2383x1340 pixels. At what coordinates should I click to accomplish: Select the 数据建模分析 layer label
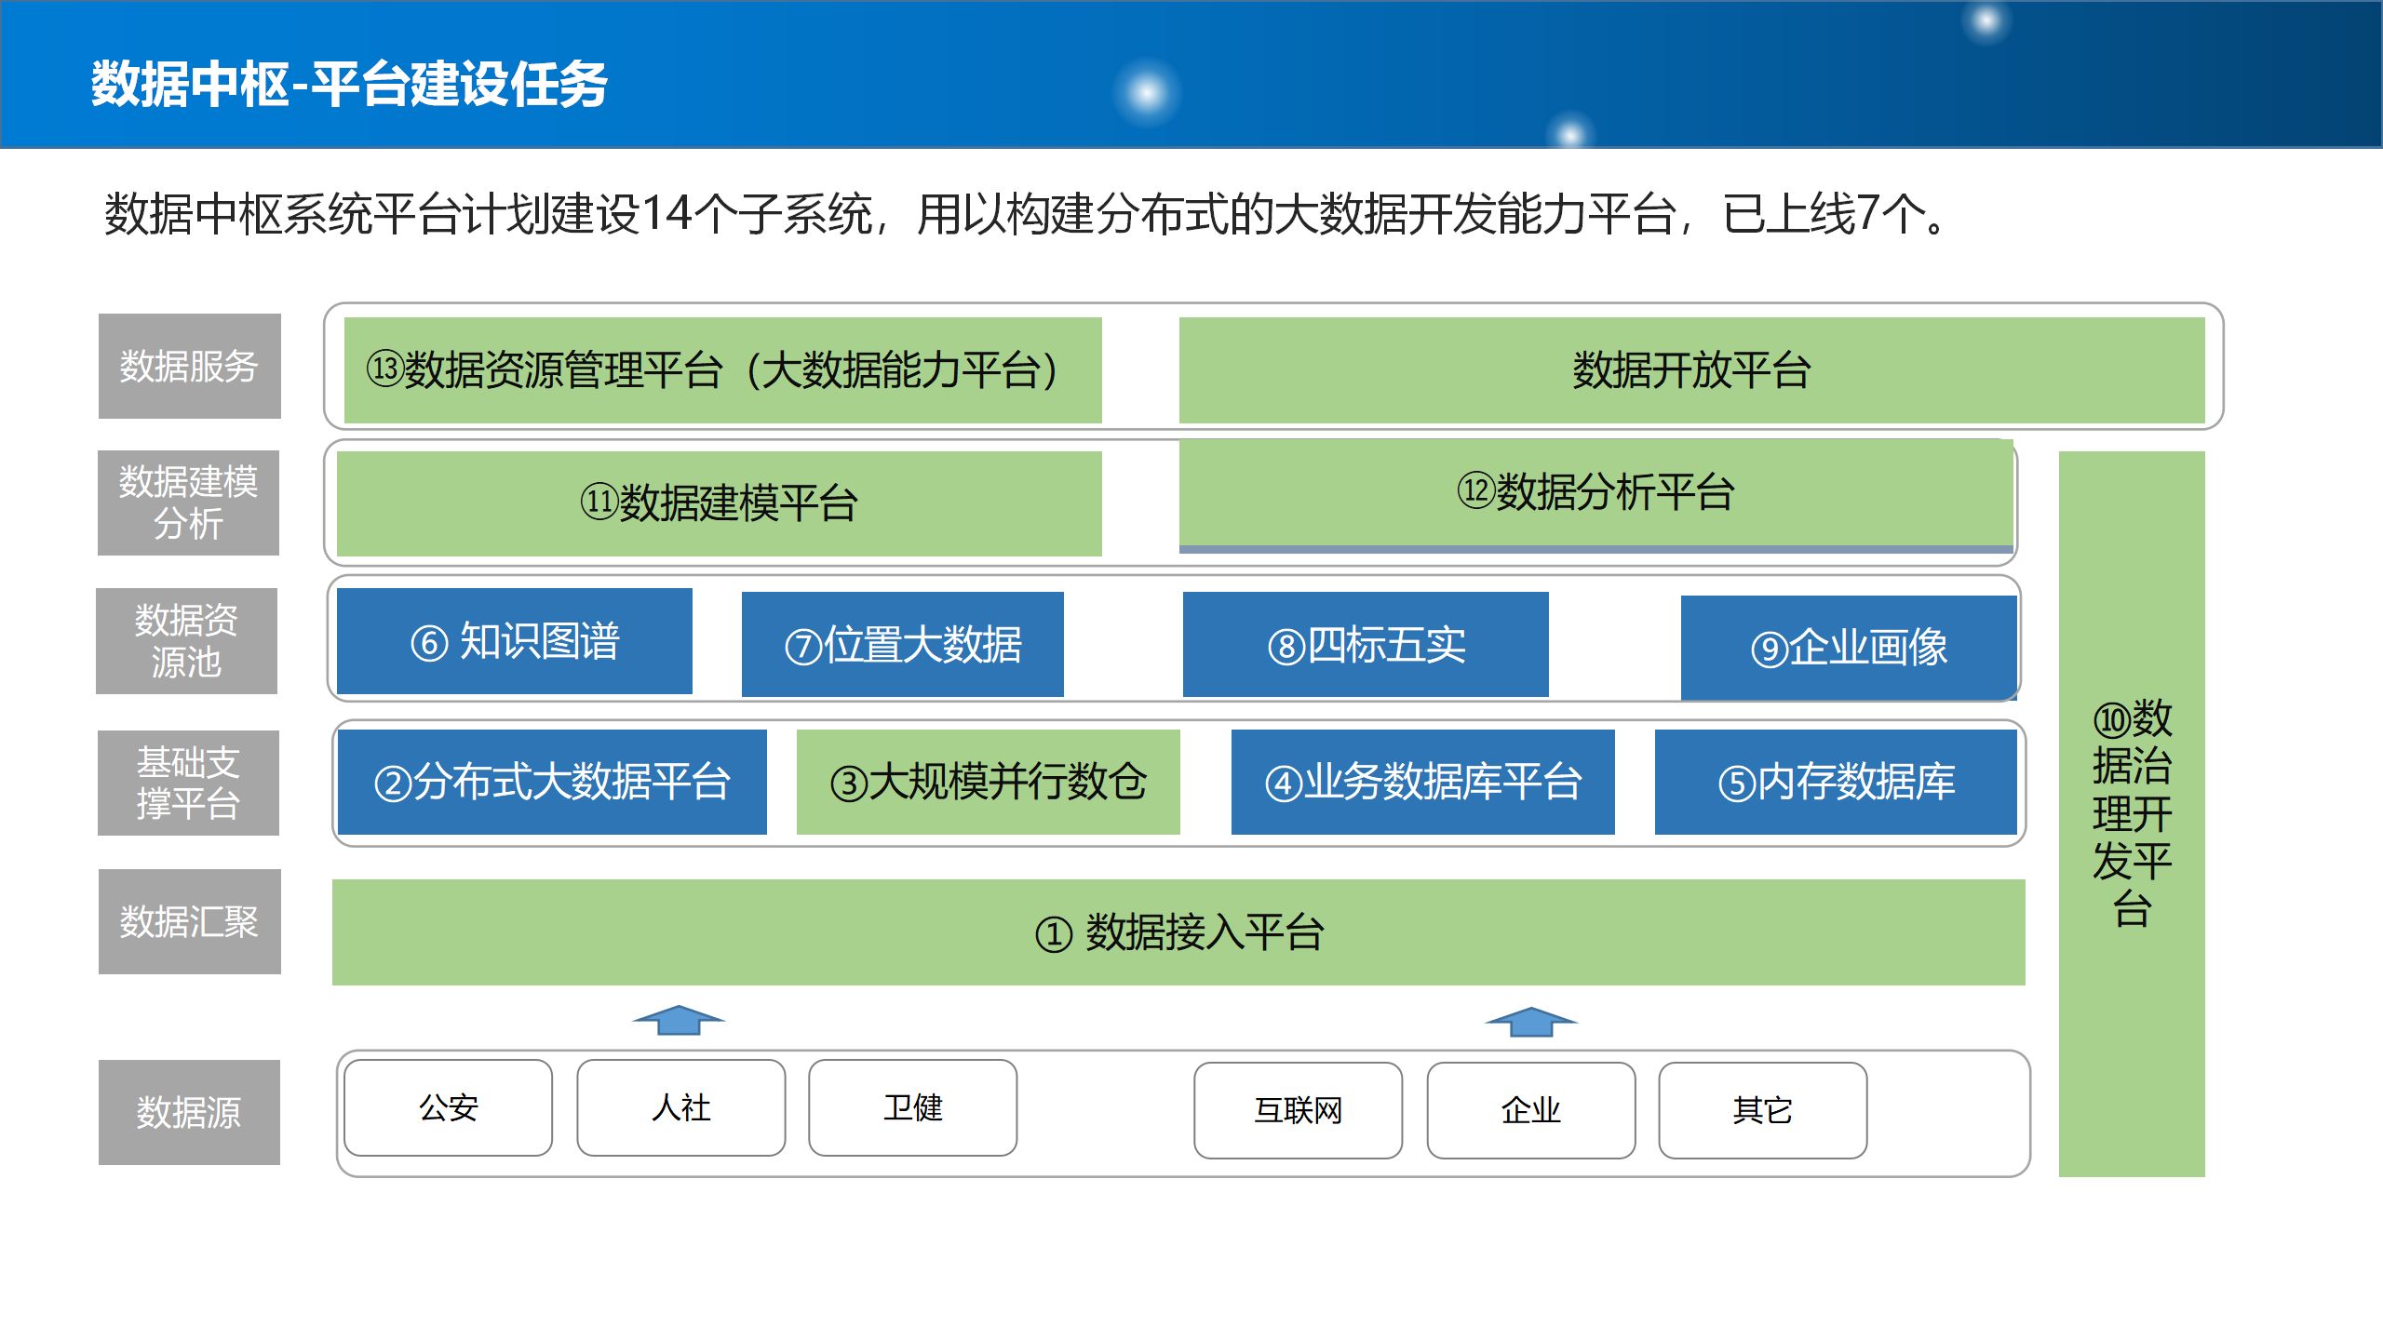[x=188, y=502]
